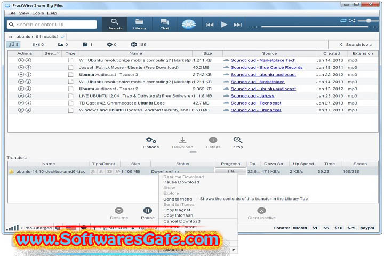The width and height of the screenshot is (384, 256).
Task: Click the Search or enter URL field
Action: click(52, 25)
